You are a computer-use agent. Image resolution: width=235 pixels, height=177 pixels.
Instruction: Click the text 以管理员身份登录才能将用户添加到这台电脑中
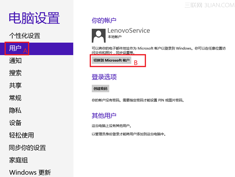[129, 134]
